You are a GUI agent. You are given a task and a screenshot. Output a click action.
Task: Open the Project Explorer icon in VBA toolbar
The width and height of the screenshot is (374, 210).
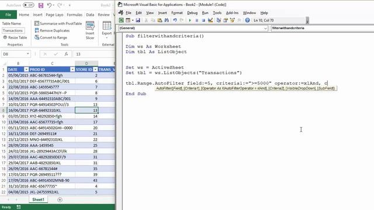219,20
